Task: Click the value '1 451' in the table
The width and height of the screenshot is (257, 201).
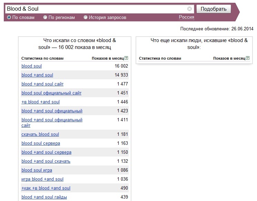Action: (x=122, y=93)
